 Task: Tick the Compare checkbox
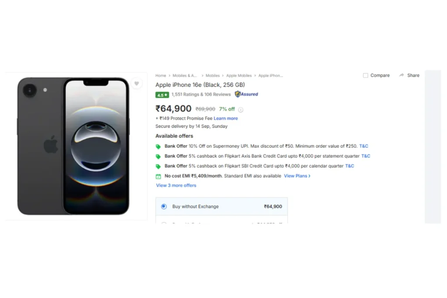tap(366, 75)
